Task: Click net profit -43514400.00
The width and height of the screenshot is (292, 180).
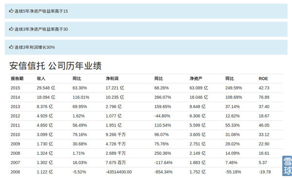Action: [x=119, y=172]
